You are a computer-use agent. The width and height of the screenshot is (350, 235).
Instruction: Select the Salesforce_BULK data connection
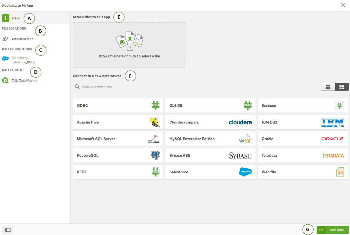23,60
